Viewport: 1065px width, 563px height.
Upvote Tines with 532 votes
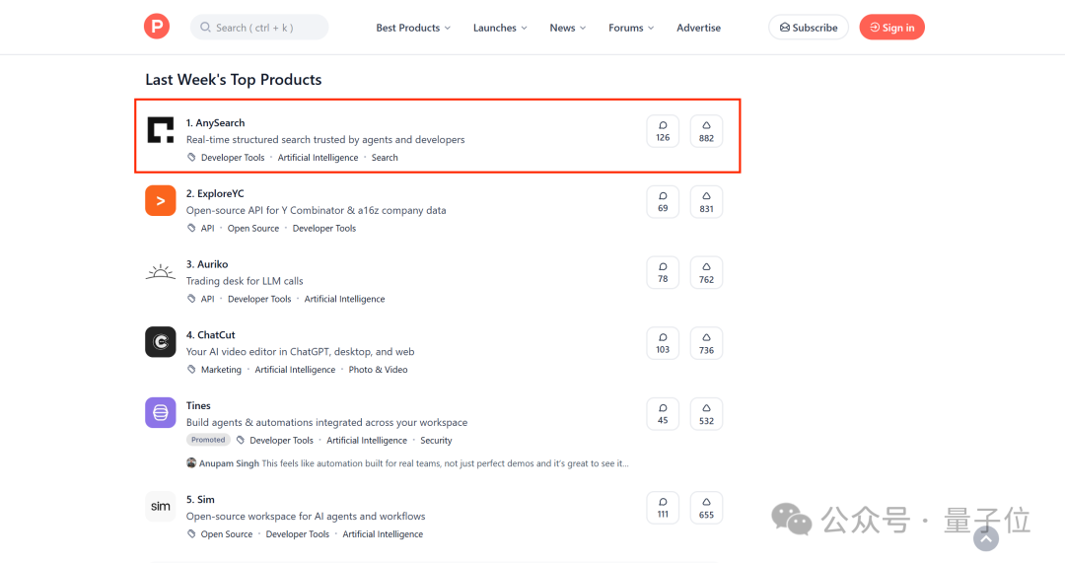(x=706, y=413)
